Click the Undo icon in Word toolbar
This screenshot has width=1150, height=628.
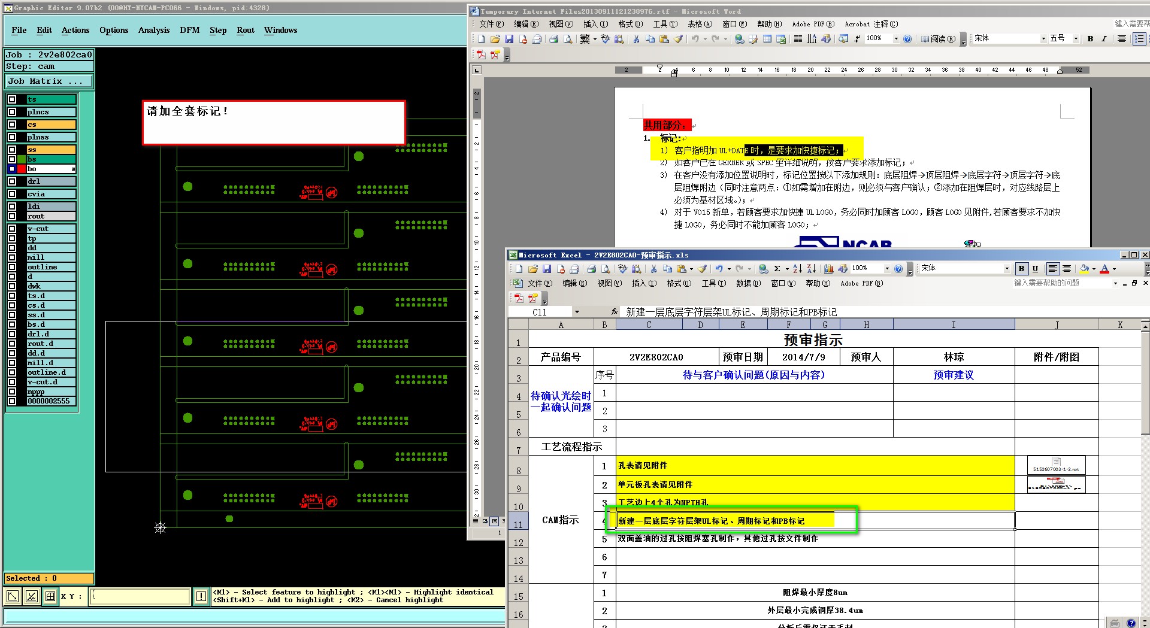[x=695, y=39]
